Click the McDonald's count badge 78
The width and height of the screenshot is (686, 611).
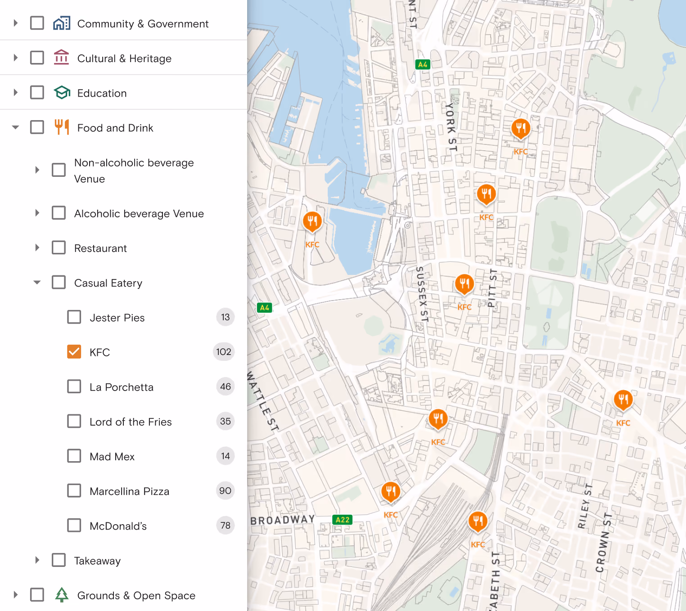(x=225, y=526)
